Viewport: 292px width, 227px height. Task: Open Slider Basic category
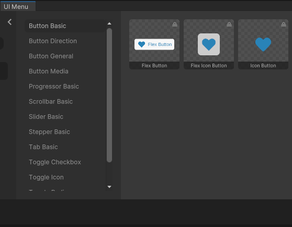(x=46, y=117)
